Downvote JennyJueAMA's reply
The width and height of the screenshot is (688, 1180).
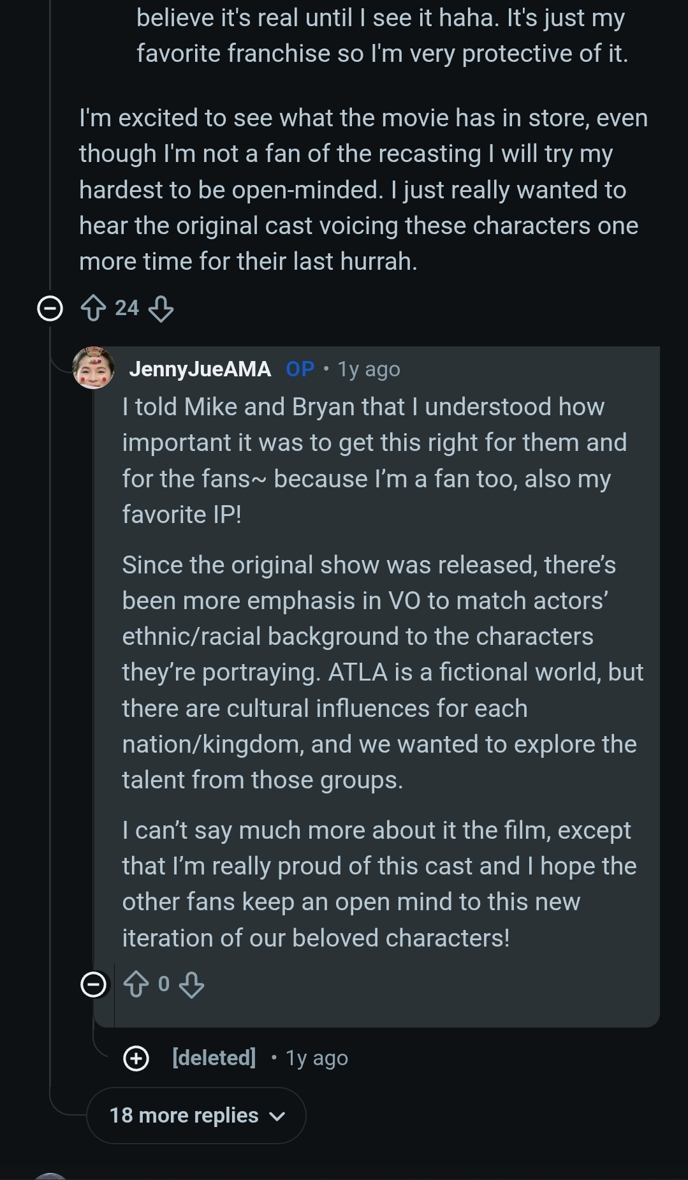coord(191,984)
